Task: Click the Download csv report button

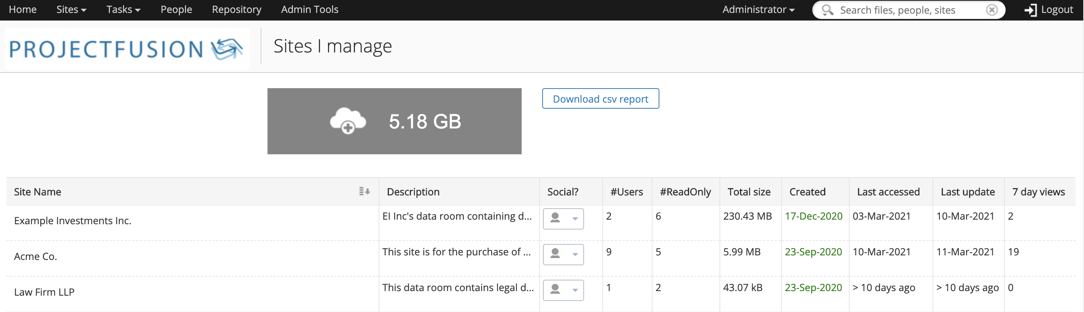Action: point(600,99)
